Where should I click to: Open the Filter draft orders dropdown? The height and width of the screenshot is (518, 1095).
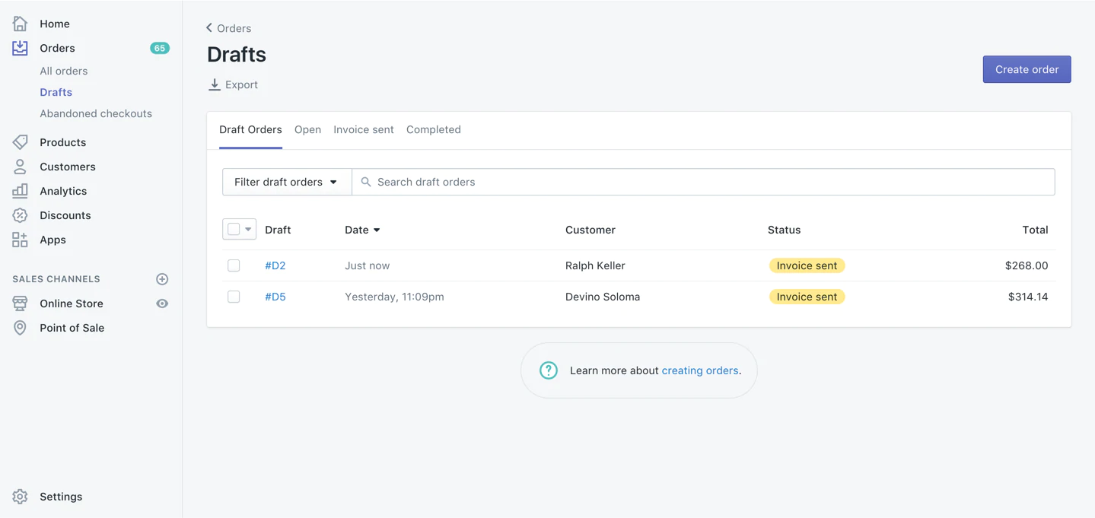click(x=286, y=182)
